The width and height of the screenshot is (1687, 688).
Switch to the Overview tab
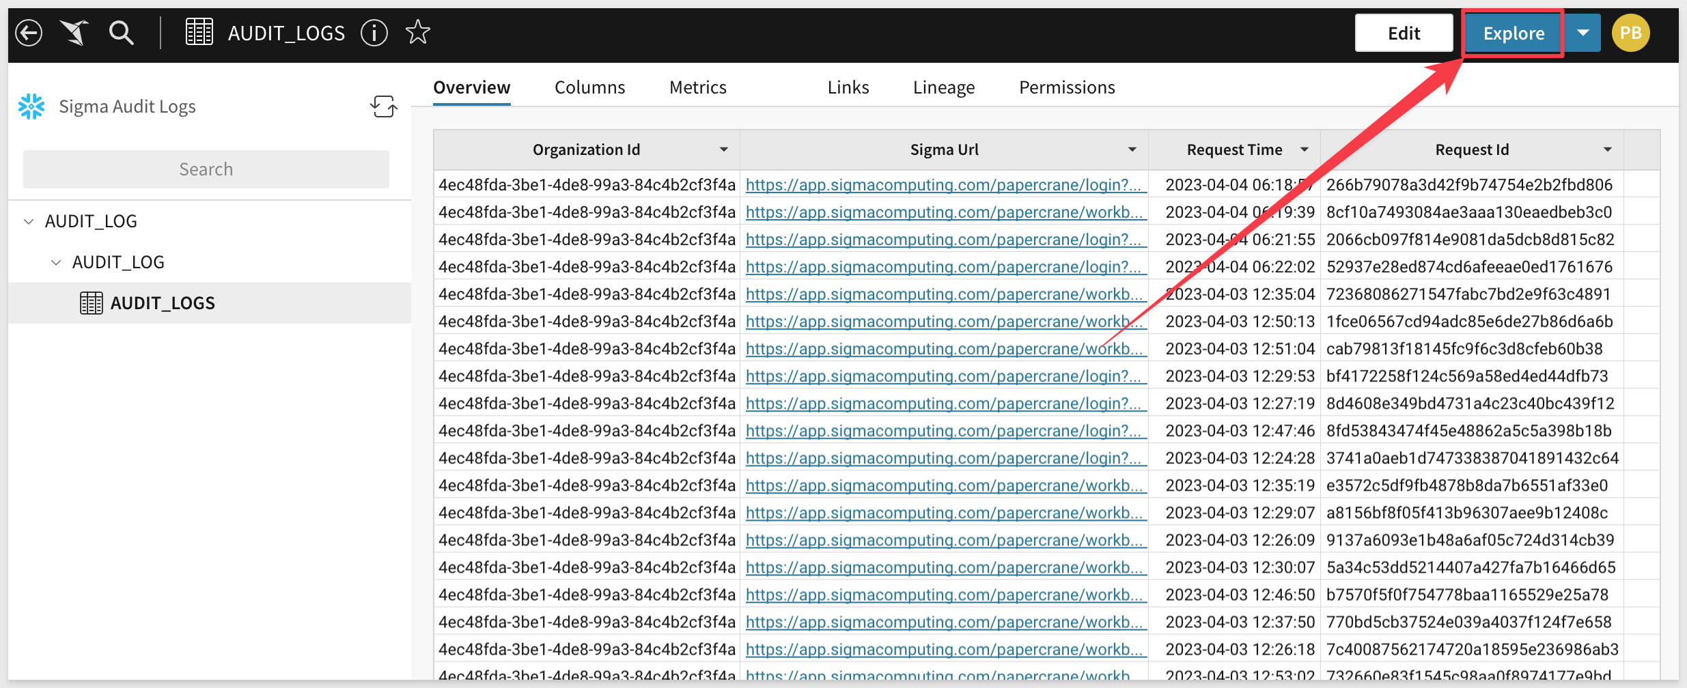pos(472,87)
